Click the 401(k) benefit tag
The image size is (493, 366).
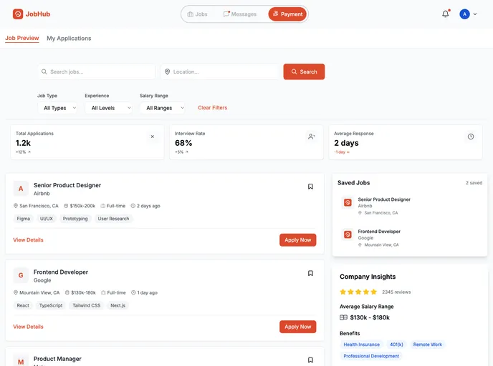click(x=396, y=345)
